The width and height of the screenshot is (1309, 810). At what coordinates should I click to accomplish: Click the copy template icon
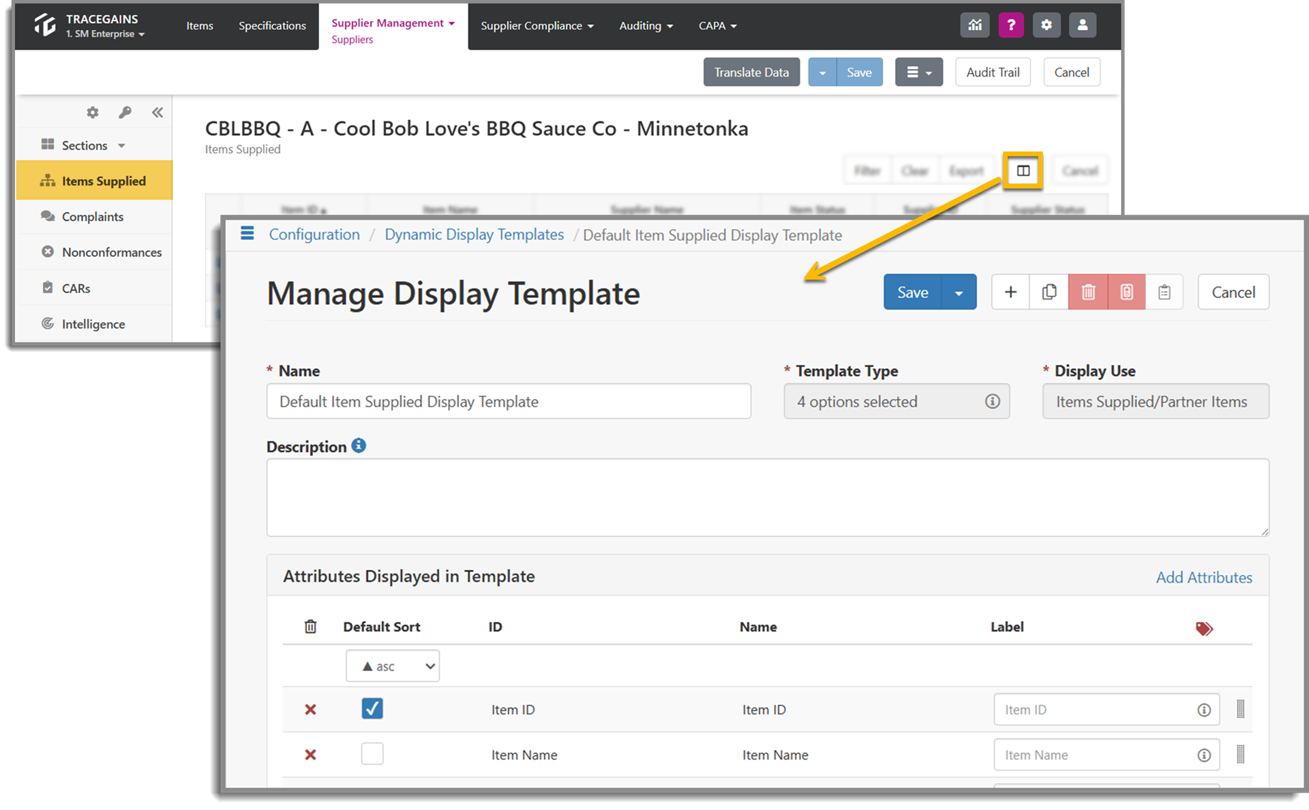pos(1049,292)
